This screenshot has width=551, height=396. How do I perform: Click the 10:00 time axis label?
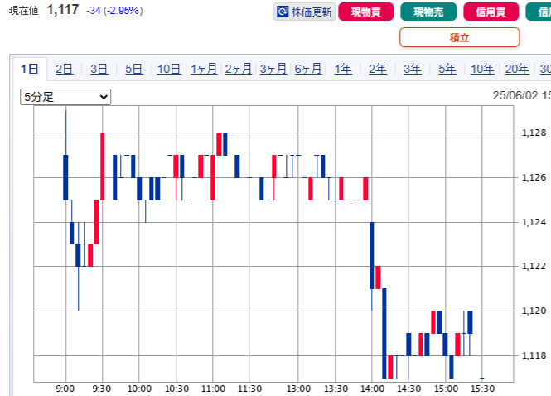click(x=139, y=389)
